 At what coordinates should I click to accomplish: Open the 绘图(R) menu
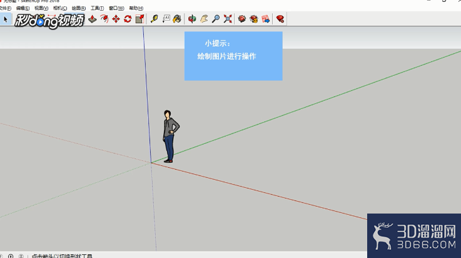point(79,8)
